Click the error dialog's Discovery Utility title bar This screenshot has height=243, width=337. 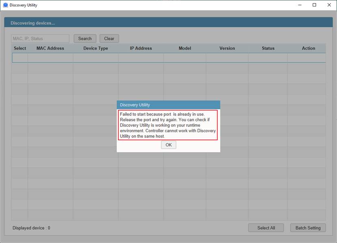point(168,105)
